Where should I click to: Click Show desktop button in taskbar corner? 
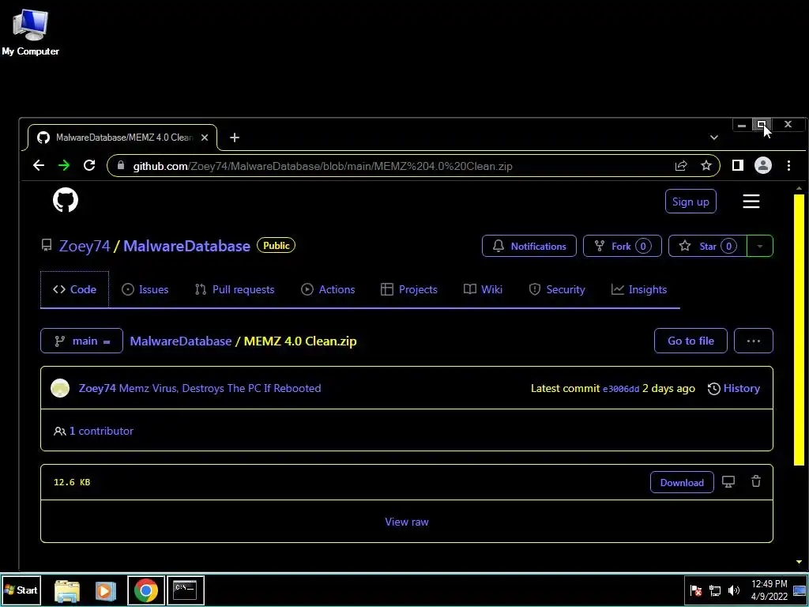point(800,590)
